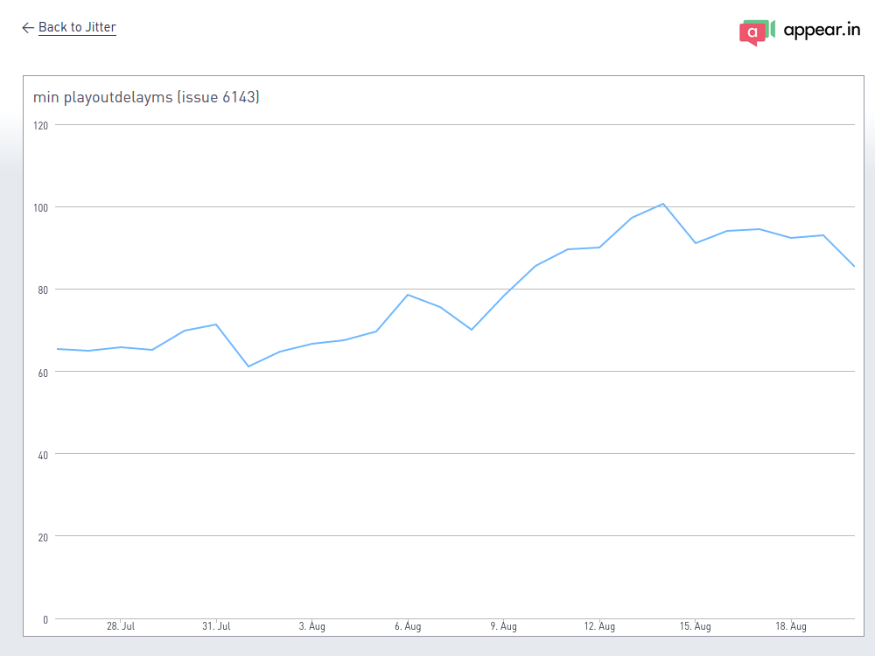Viewport: 875px width, 656px height.
Task: Select the 20 y-axis value label
Action: click(41, 536)
